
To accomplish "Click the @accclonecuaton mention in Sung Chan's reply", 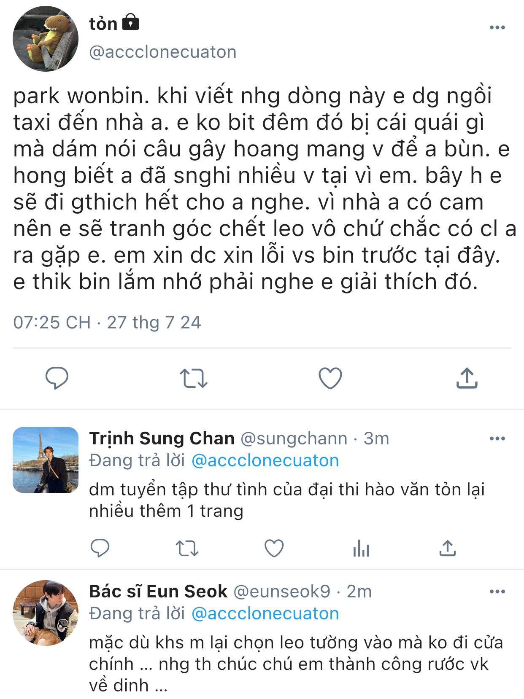I will click(265, 461).
